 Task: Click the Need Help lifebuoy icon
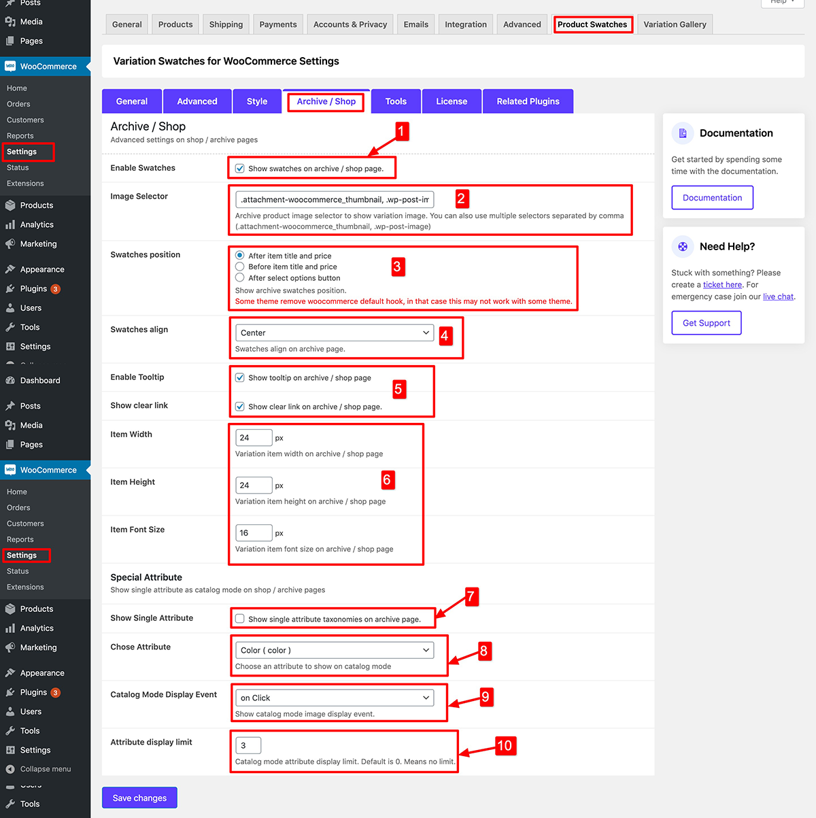tap(683, 247)
